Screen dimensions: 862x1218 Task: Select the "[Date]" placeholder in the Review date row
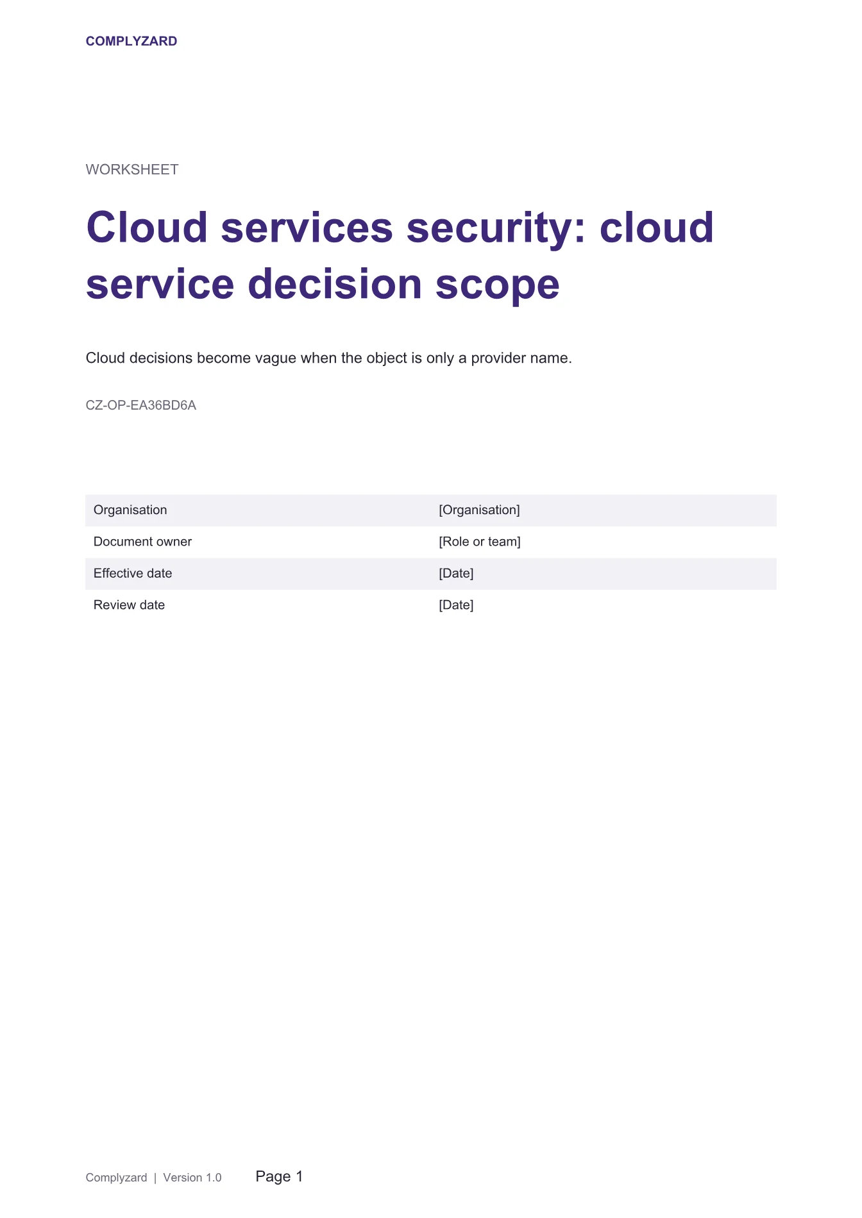(456, 605)
